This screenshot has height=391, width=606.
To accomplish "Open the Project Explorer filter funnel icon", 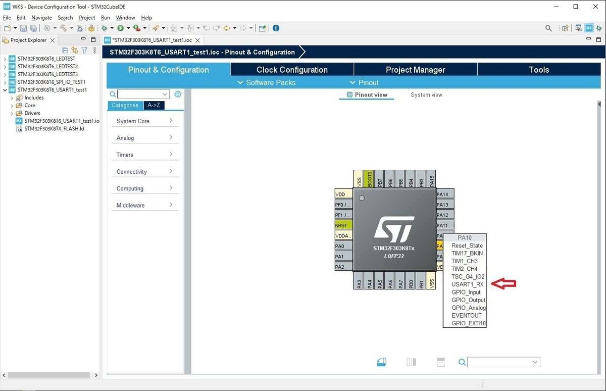I will (85, 50).
